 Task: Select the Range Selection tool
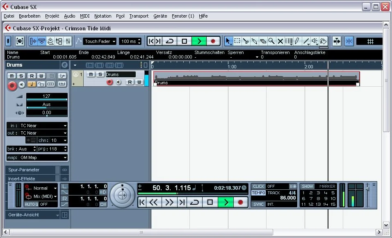click(237, 41)
